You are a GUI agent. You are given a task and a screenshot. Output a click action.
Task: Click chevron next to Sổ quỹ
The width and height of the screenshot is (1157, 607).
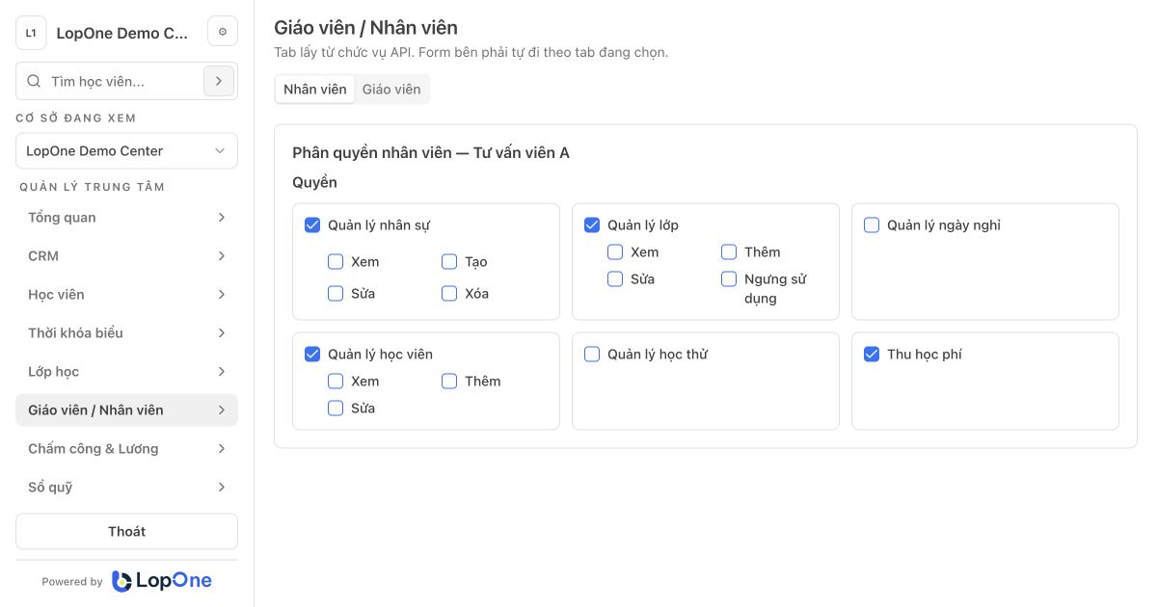222,488
